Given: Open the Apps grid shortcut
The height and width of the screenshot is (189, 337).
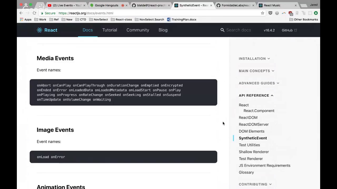Looking at the screenshot, I should click(26, 19).
